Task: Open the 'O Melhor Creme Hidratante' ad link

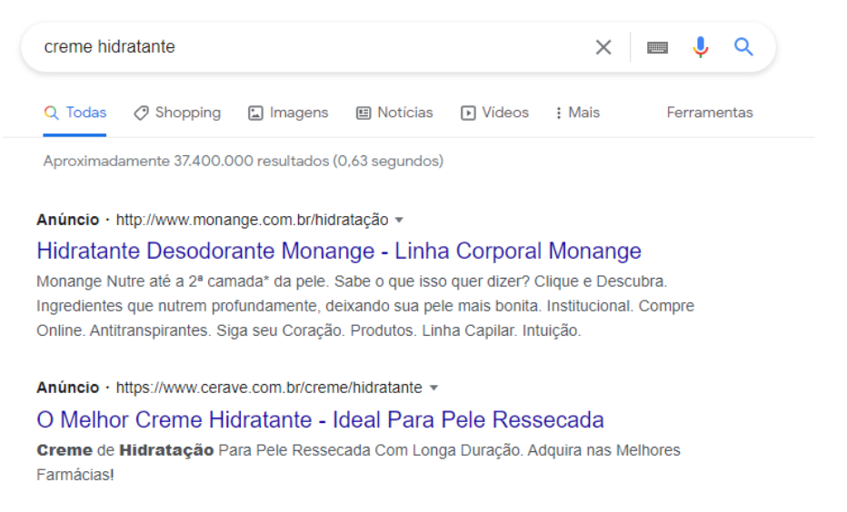Action: pyautogui.click(x=320, y=419)
